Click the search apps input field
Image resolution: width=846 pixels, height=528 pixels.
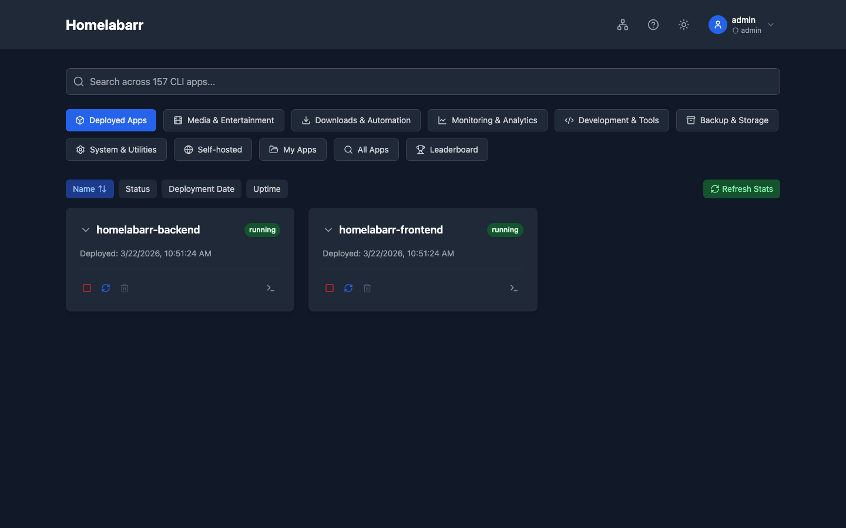[x=422, y=82]
